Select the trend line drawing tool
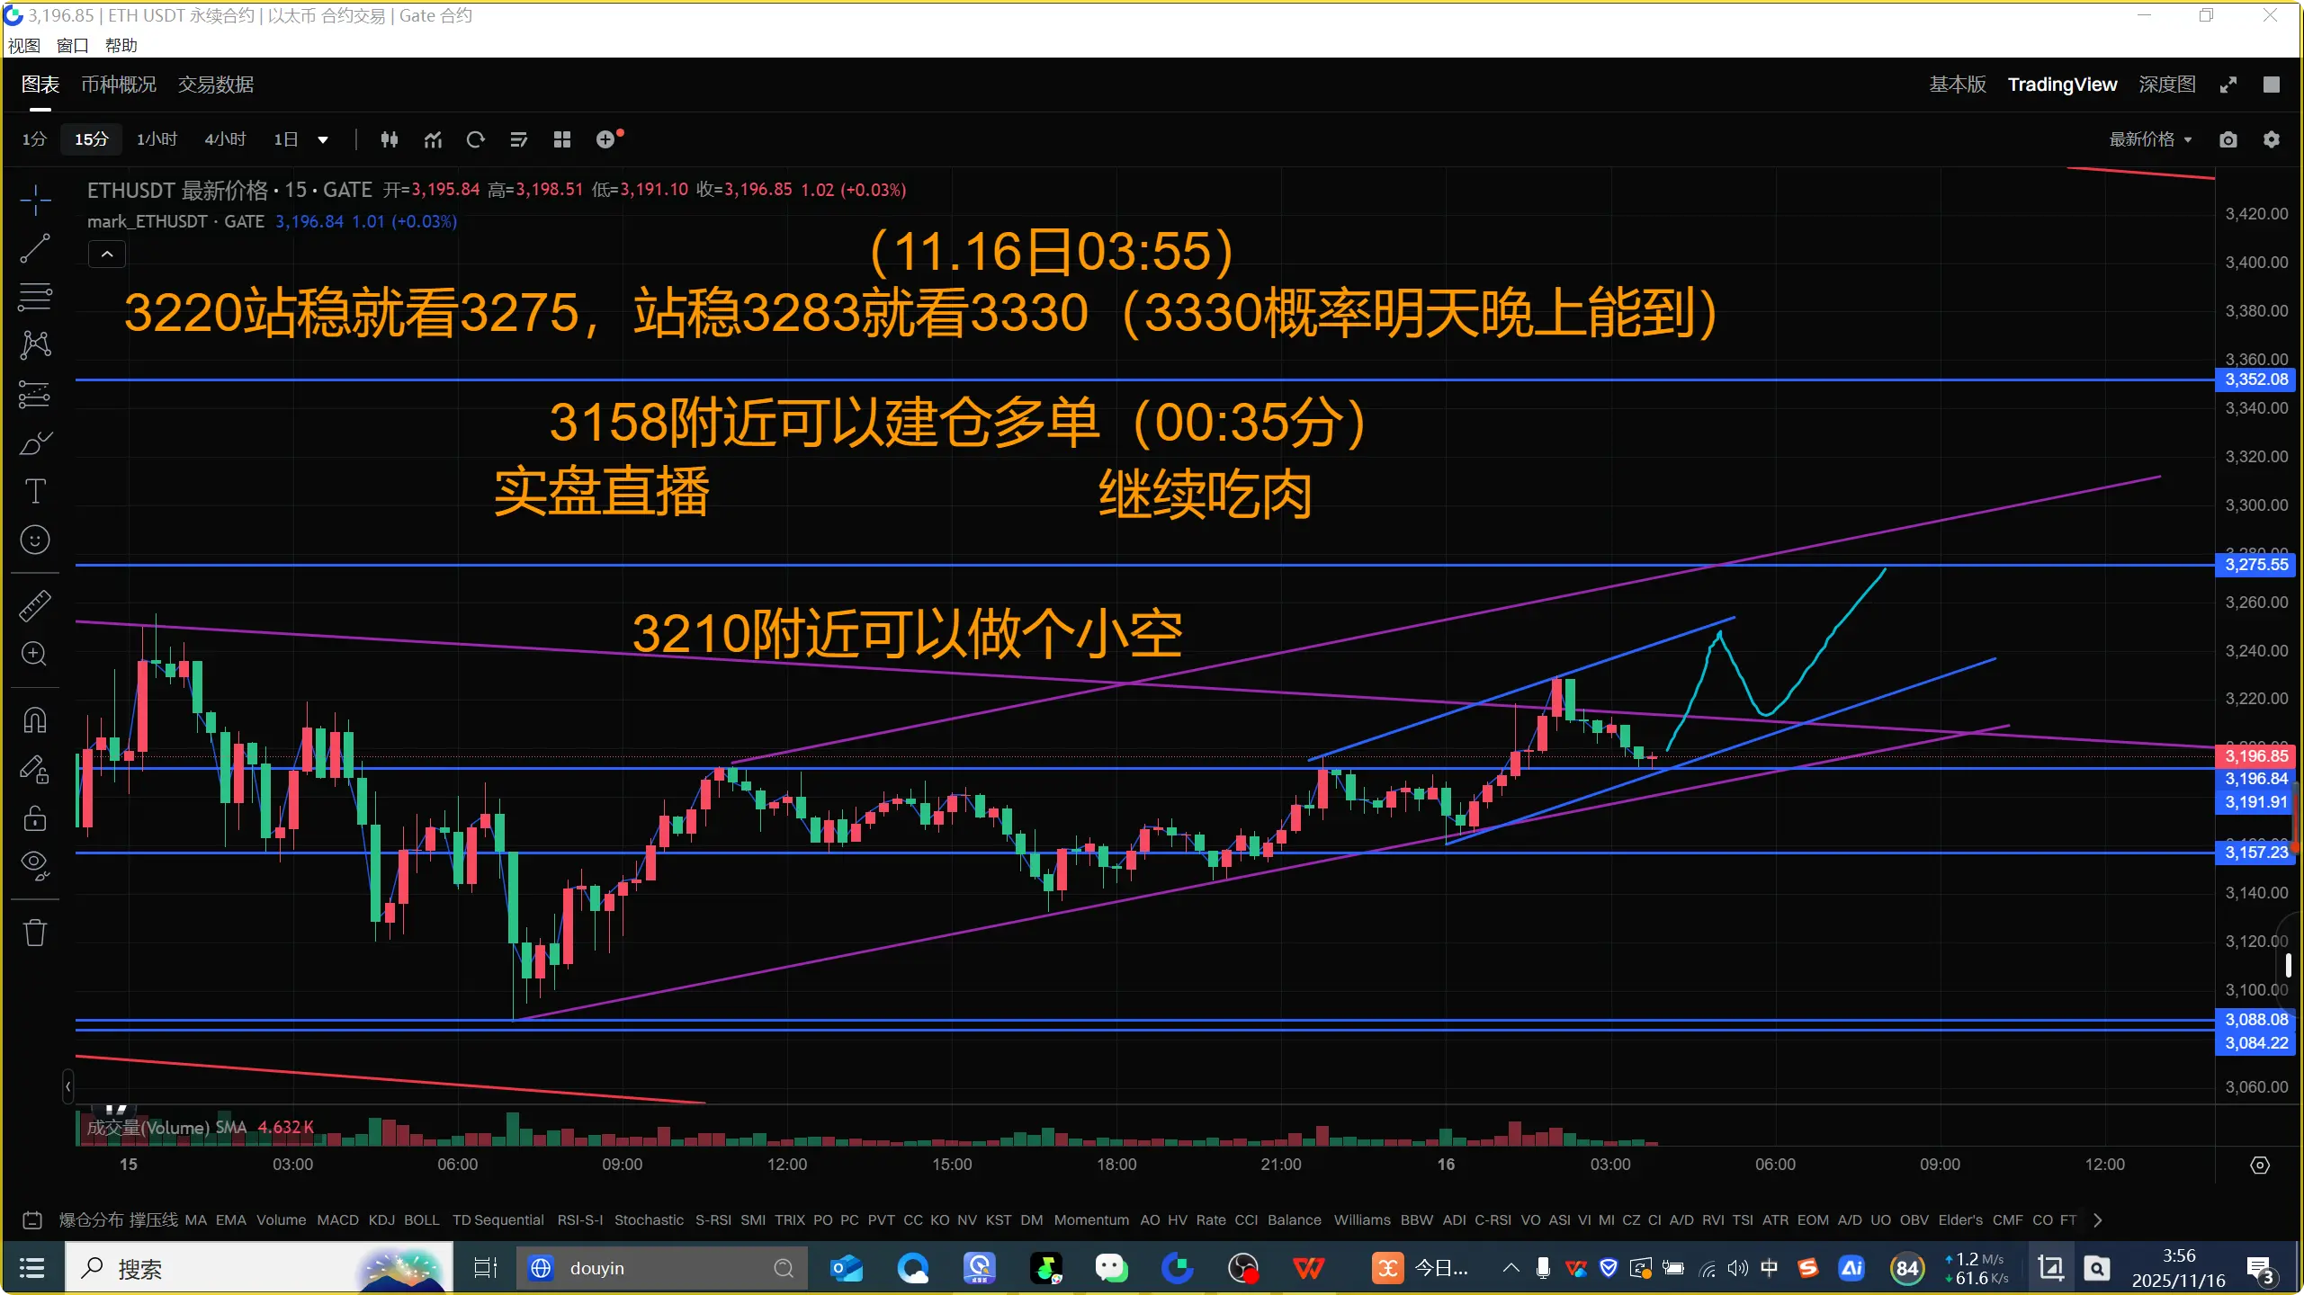Image resolution: width=2304 pixels, height=1295 pixels. click(x=35, y=248)
